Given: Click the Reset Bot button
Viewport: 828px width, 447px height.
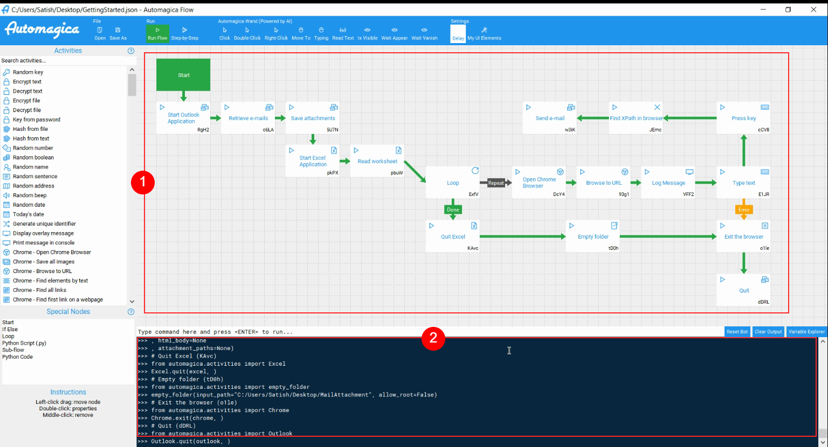Looking at the screenshot, I should [737, 332].
